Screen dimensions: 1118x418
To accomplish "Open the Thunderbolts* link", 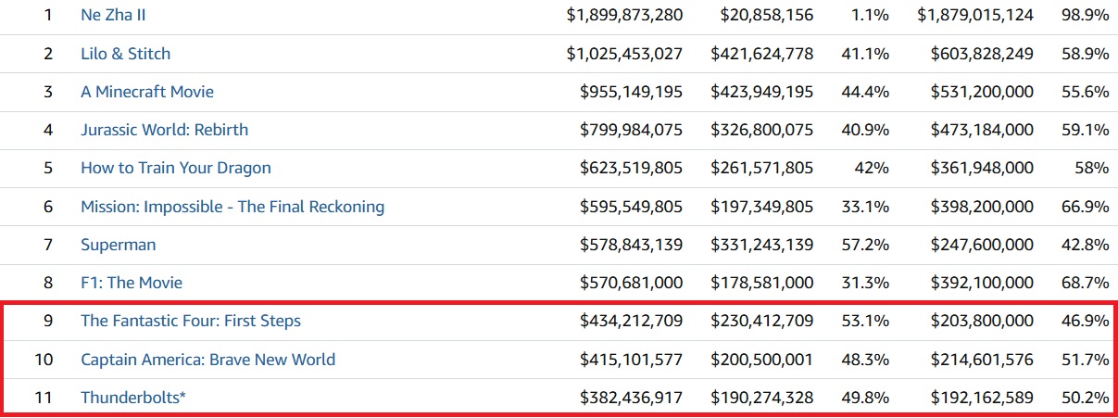I will (133, 398).
